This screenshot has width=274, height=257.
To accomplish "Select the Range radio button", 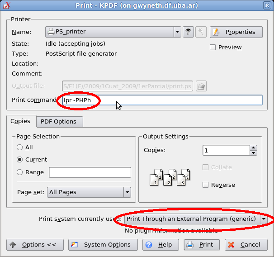I will (x=19, y=172).
